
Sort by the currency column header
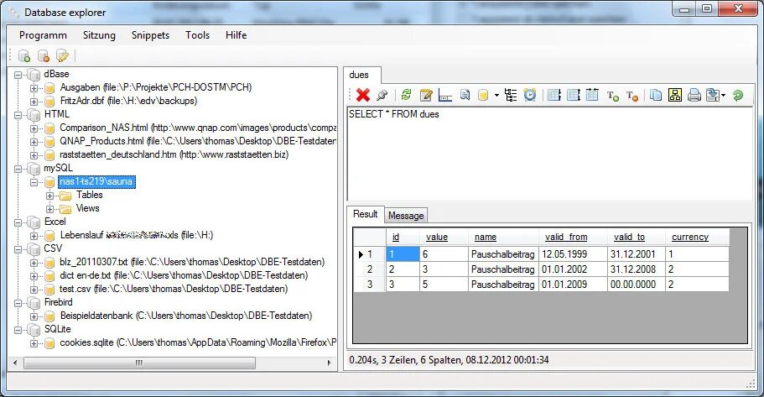click(x=697, y=237)
